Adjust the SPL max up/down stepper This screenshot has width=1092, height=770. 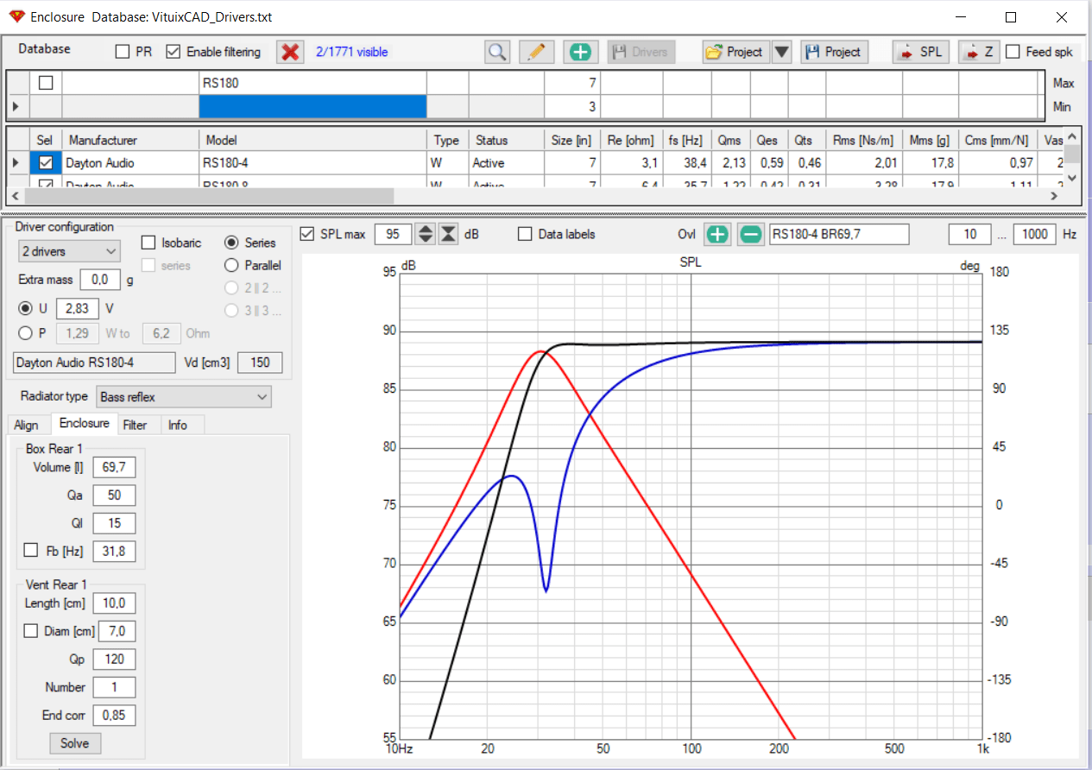tap(426, 234)
